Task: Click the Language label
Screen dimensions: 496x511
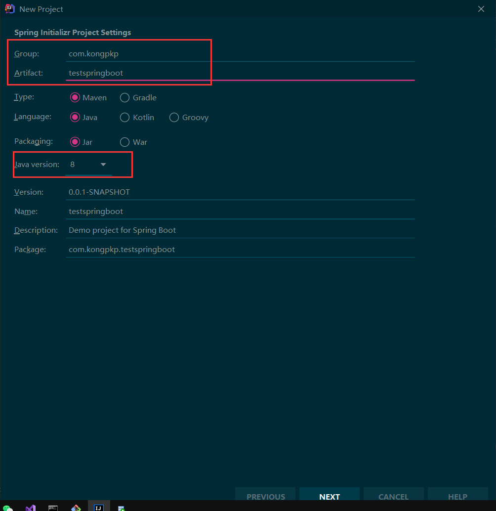Action: tap(33, 117)
